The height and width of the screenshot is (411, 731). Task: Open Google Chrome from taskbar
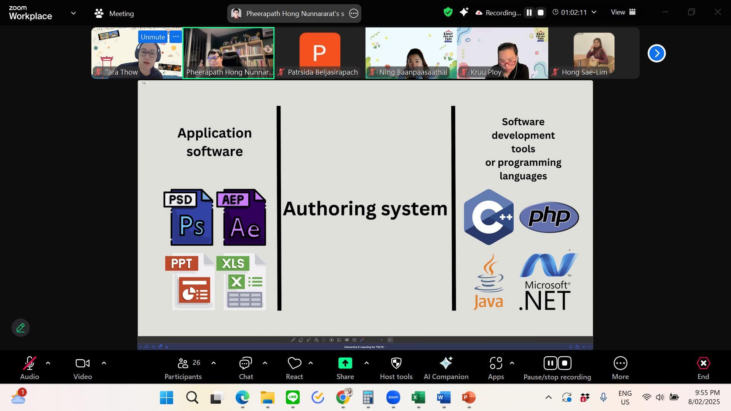point(343,398)
